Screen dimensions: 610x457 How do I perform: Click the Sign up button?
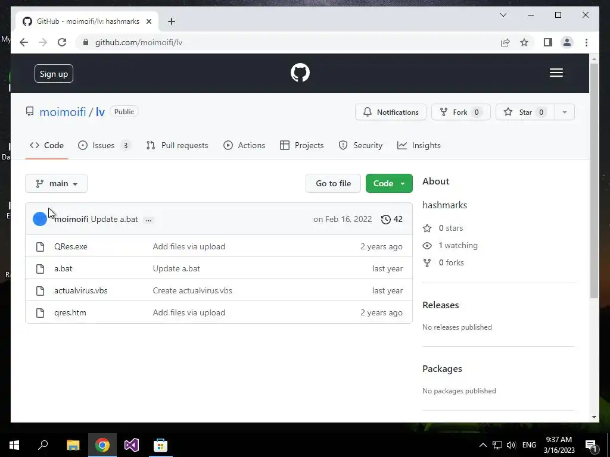[x=54, y=74]
